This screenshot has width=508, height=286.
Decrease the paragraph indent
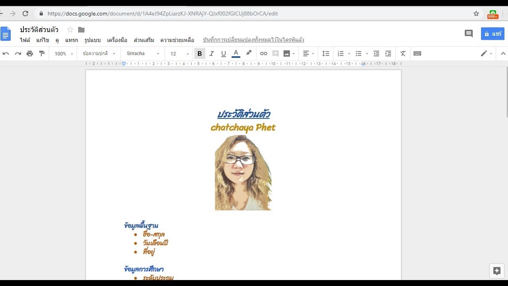(376, 54)
